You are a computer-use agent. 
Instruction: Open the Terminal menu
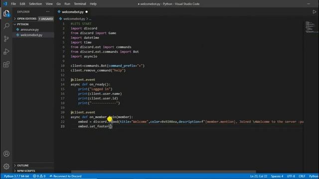point(80,4)
